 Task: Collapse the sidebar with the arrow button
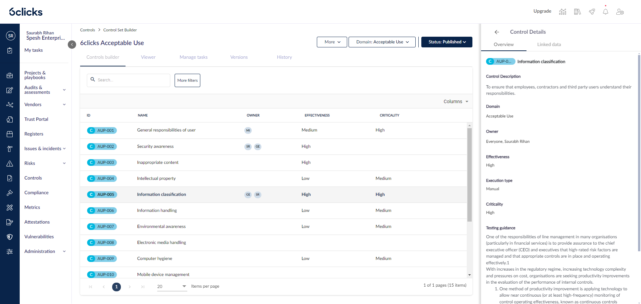(72, 44)
